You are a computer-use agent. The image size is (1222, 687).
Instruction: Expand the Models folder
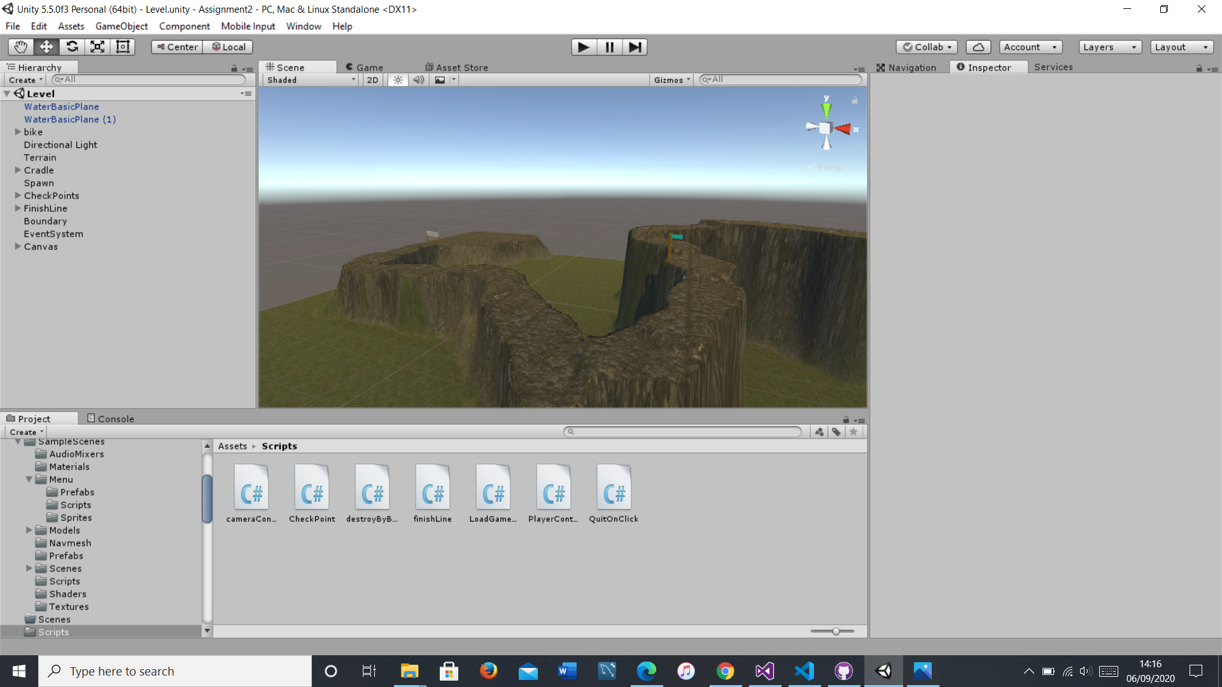[x=29, y=530]
